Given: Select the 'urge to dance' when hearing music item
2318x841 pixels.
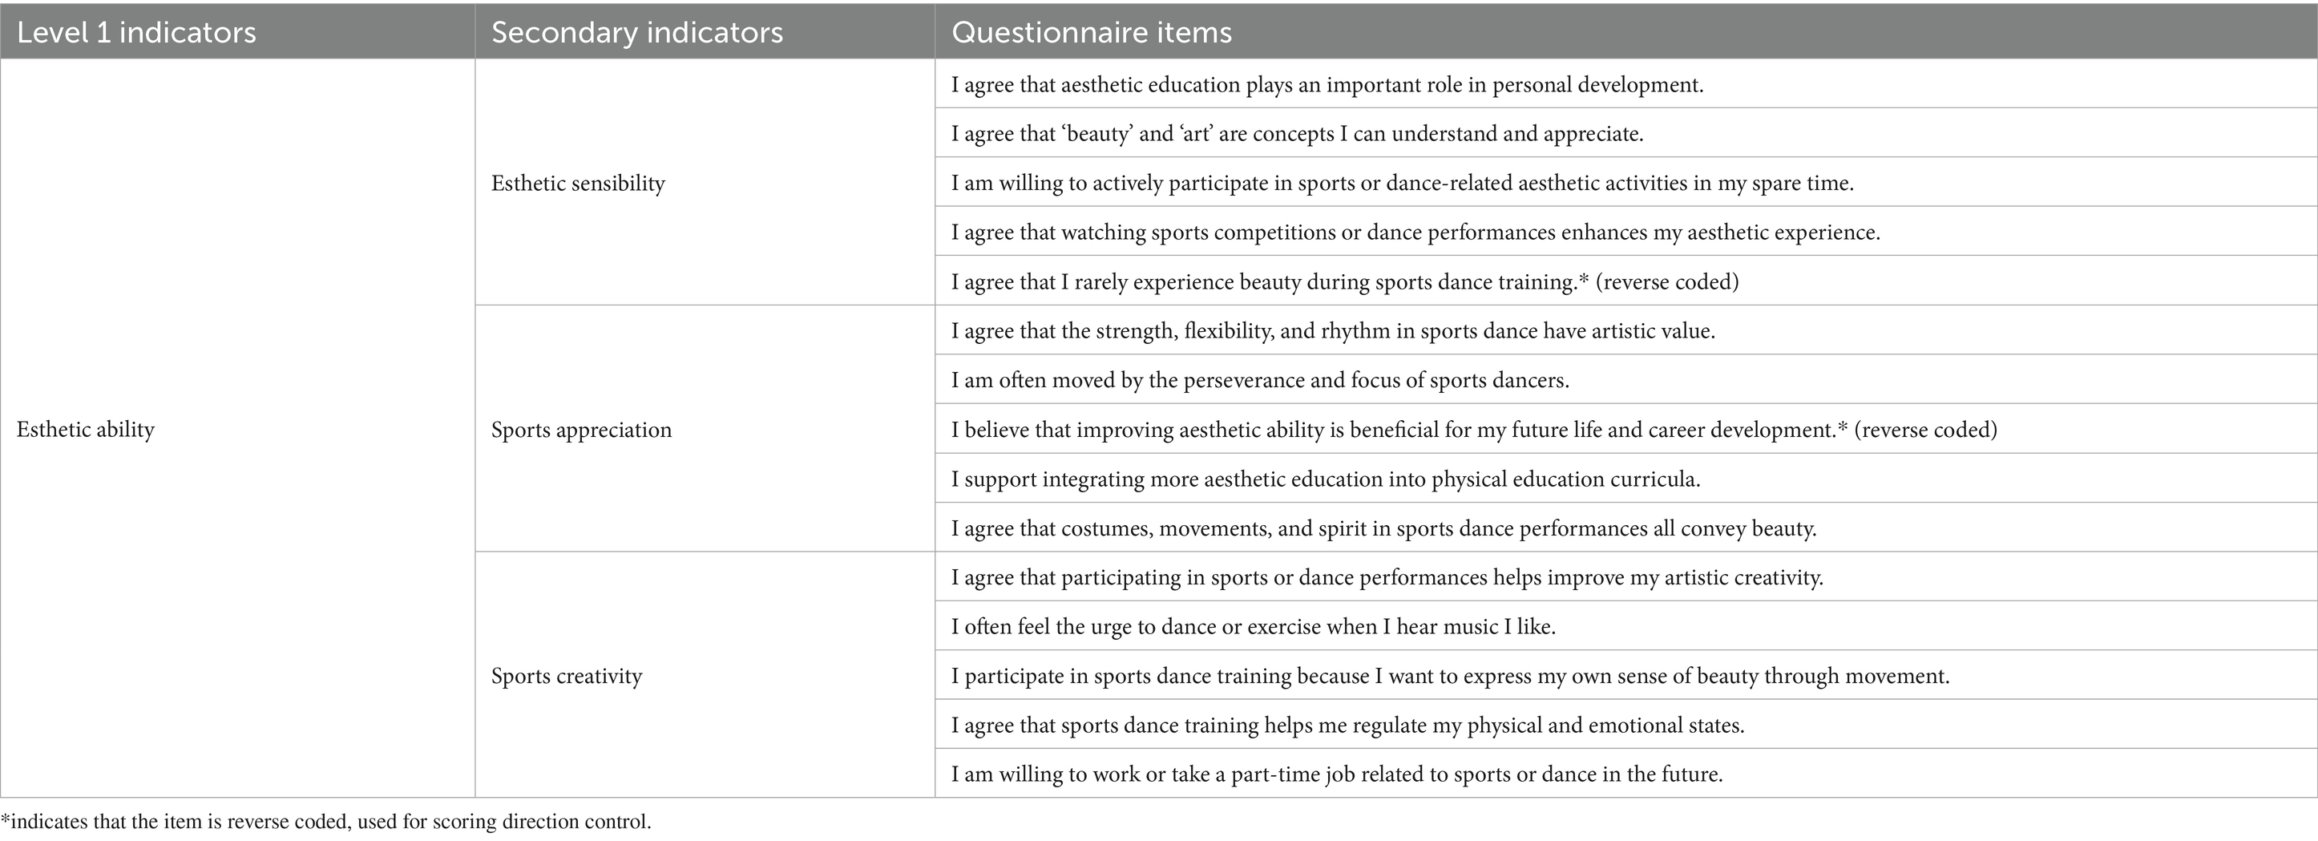Looking at the screenshot, I should tap(1626, 626).
